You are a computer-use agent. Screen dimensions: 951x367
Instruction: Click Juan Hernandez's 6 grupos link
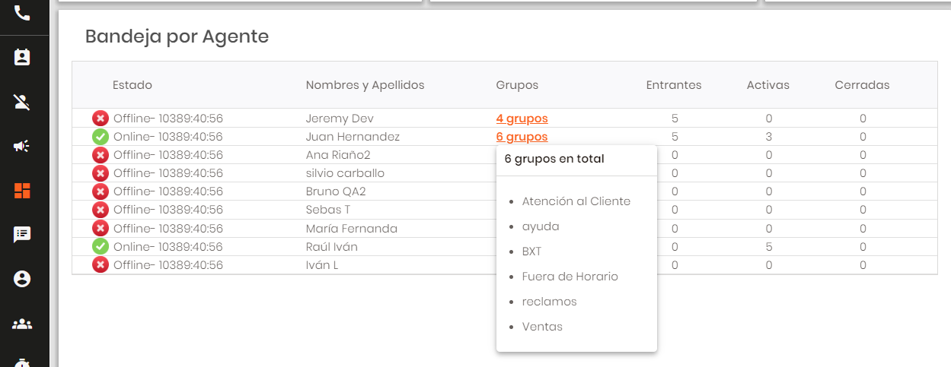click(522, 137)
